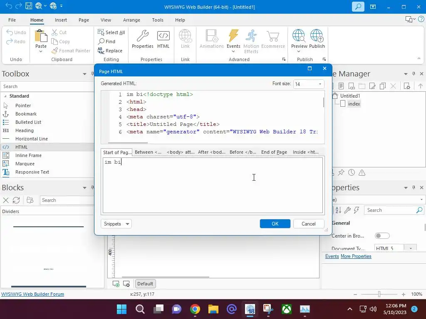Activate the Format Painter tool

(71, 51)
